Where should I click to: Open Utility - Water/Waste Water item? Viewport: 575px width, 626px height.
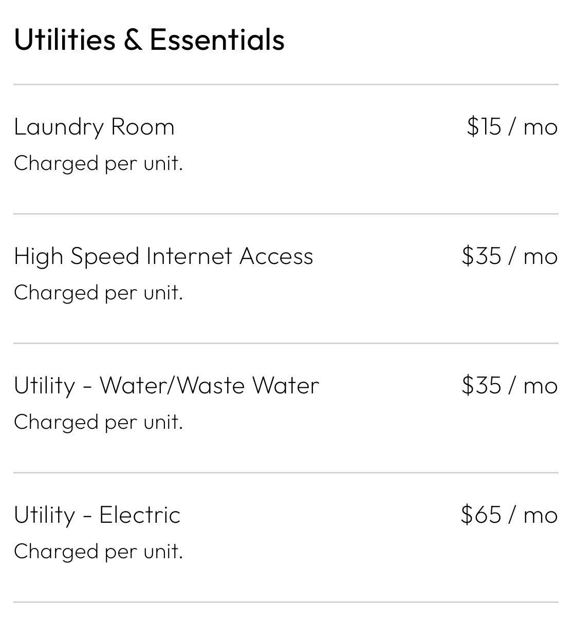(x=286, y=408)
